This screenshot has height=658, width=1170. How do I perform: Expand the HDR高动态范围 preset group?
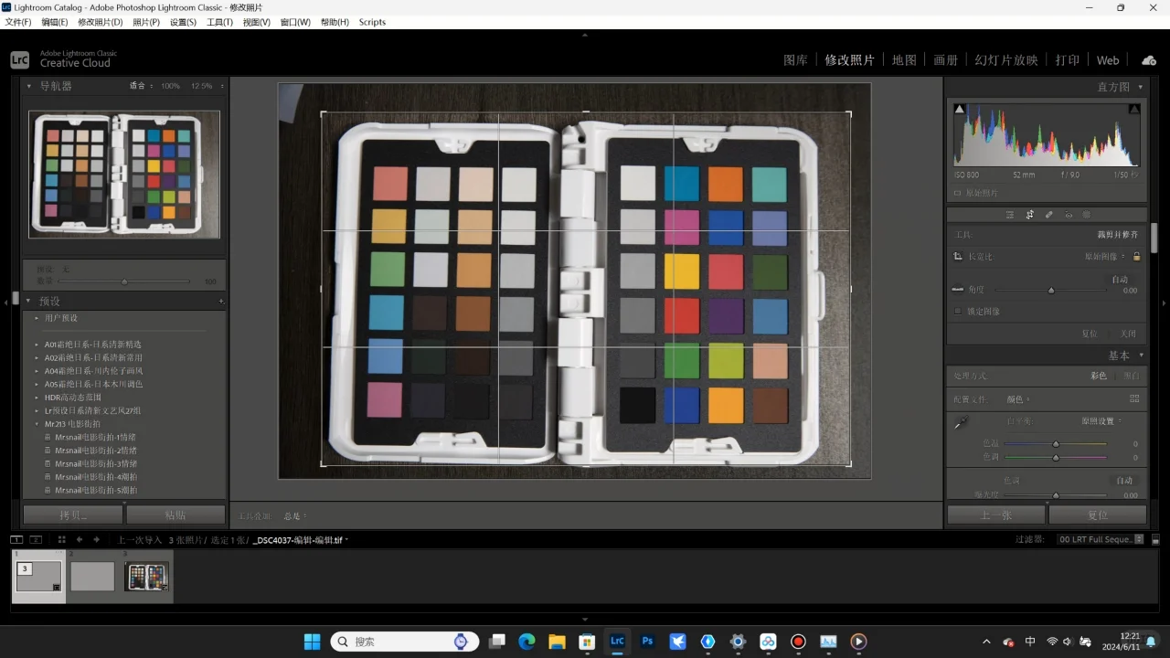[37, 398]
